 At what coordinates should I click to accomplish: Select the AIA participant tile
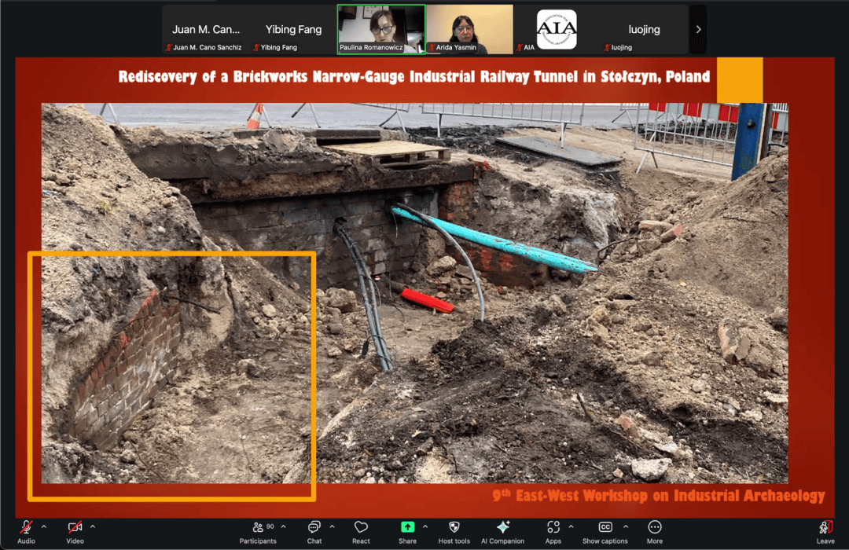pyautogui.click(x=557, y=30)
